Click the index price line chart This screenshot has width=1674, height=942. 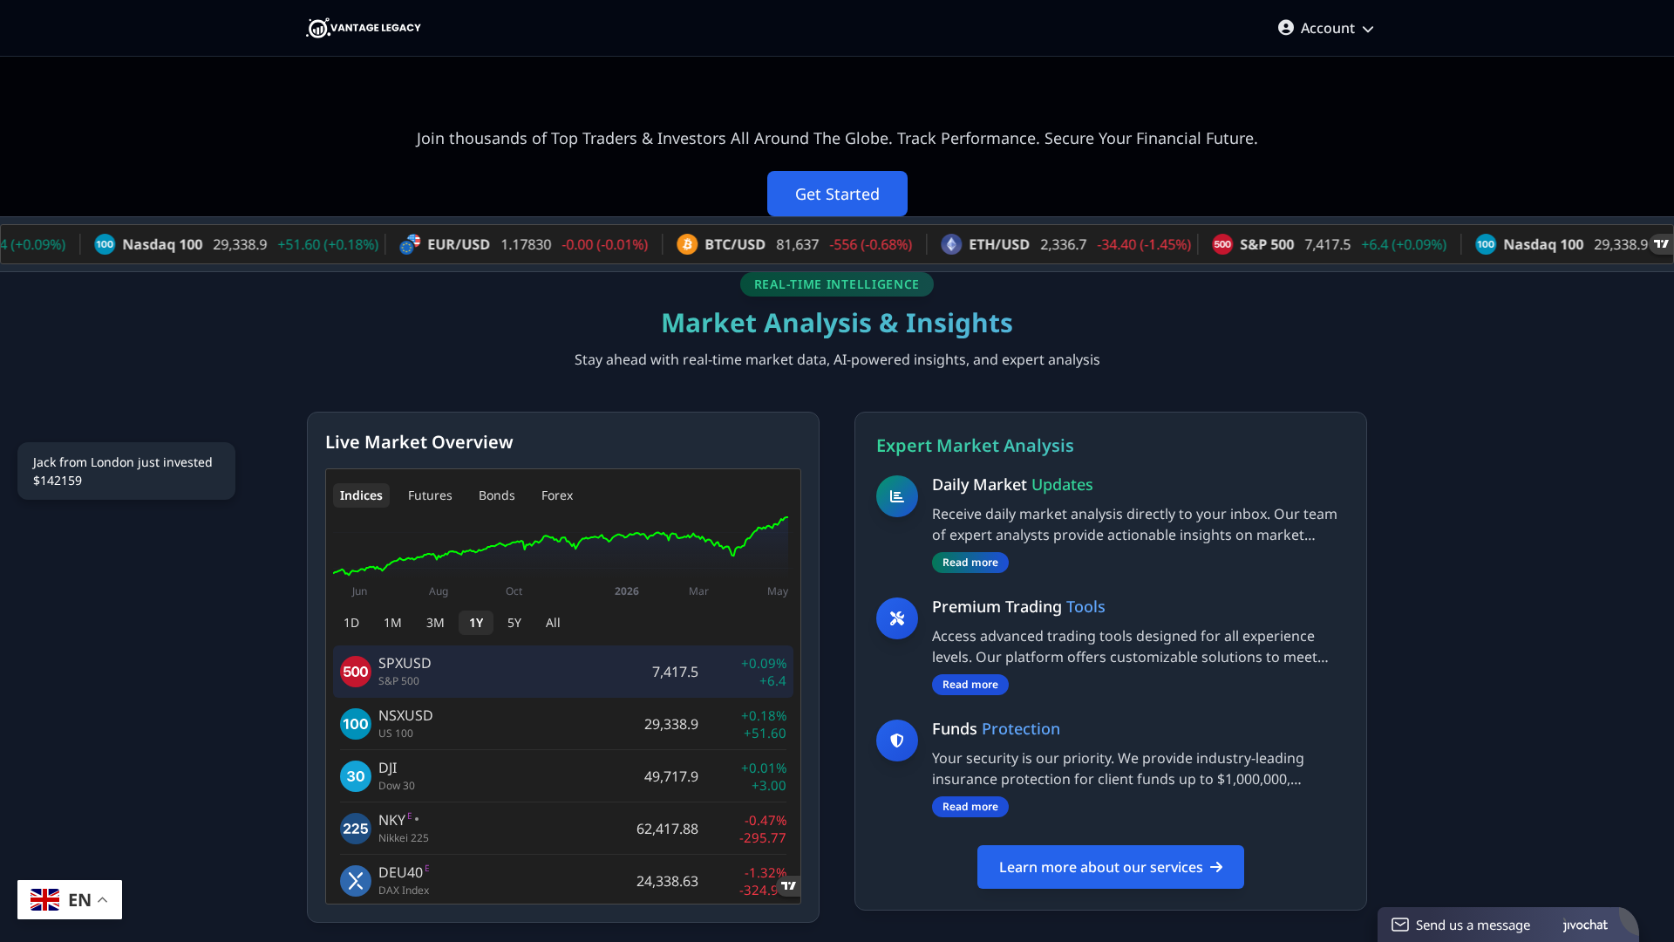561,545
